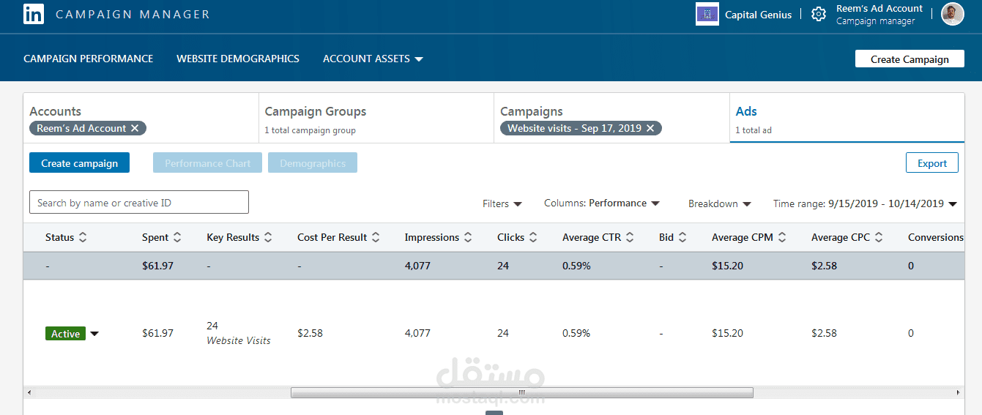
Task: Expand the Active status dropdown arrow
Action: click(94, 334)
